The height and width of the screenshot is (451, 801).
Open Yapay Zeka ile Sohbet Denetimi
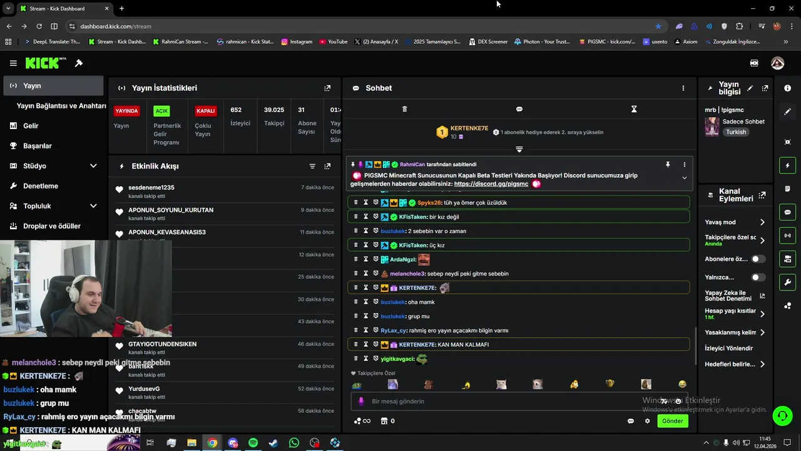pyautogui.click(x=734, y=296)
